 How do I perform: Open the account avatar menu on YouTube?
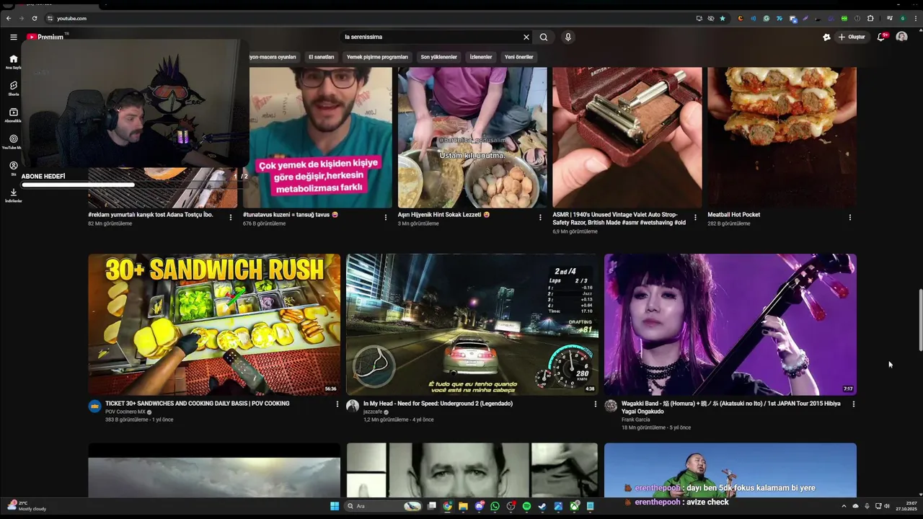point(901,37)
